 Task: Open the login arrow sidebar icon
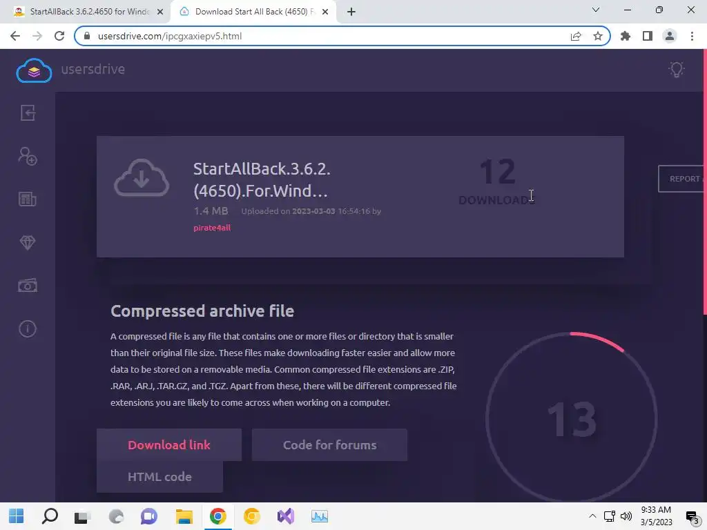tap(28, 112)
